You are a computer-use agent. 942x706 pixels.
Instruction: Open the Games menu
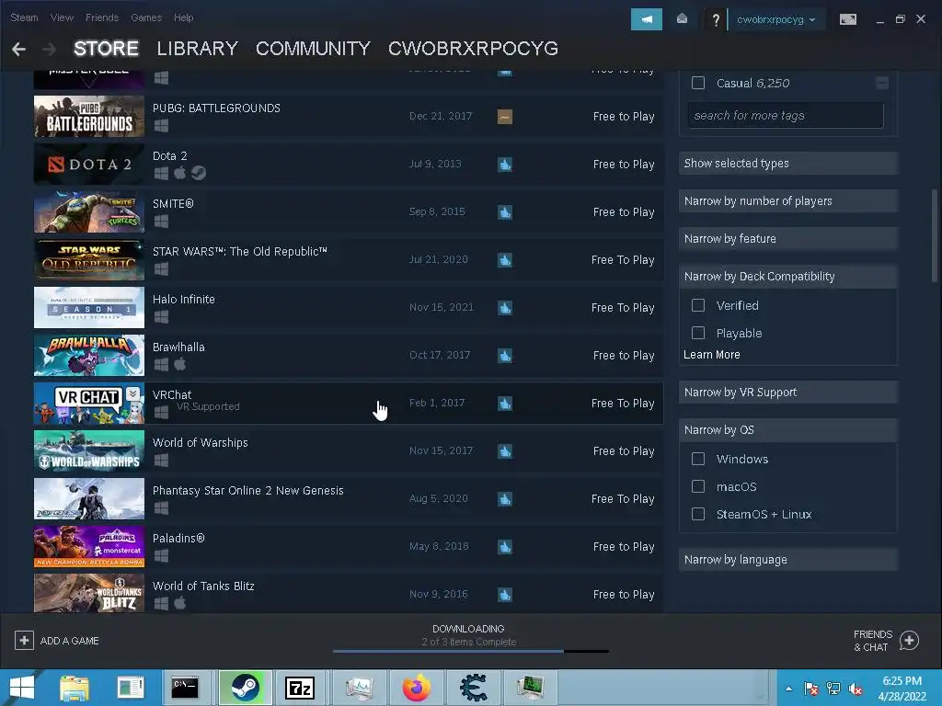[x=146, y=17]
